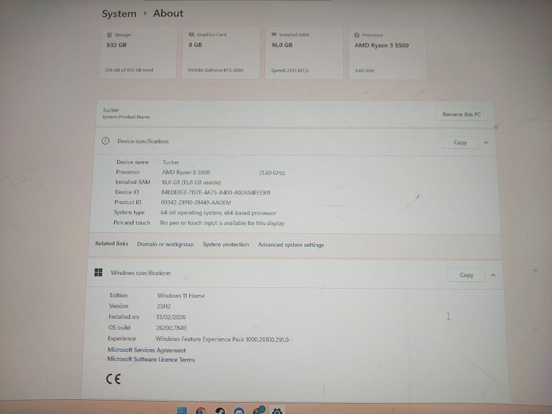Click 'NVIDIA GeForce RTX 5050' text

[x=216, y=70]
